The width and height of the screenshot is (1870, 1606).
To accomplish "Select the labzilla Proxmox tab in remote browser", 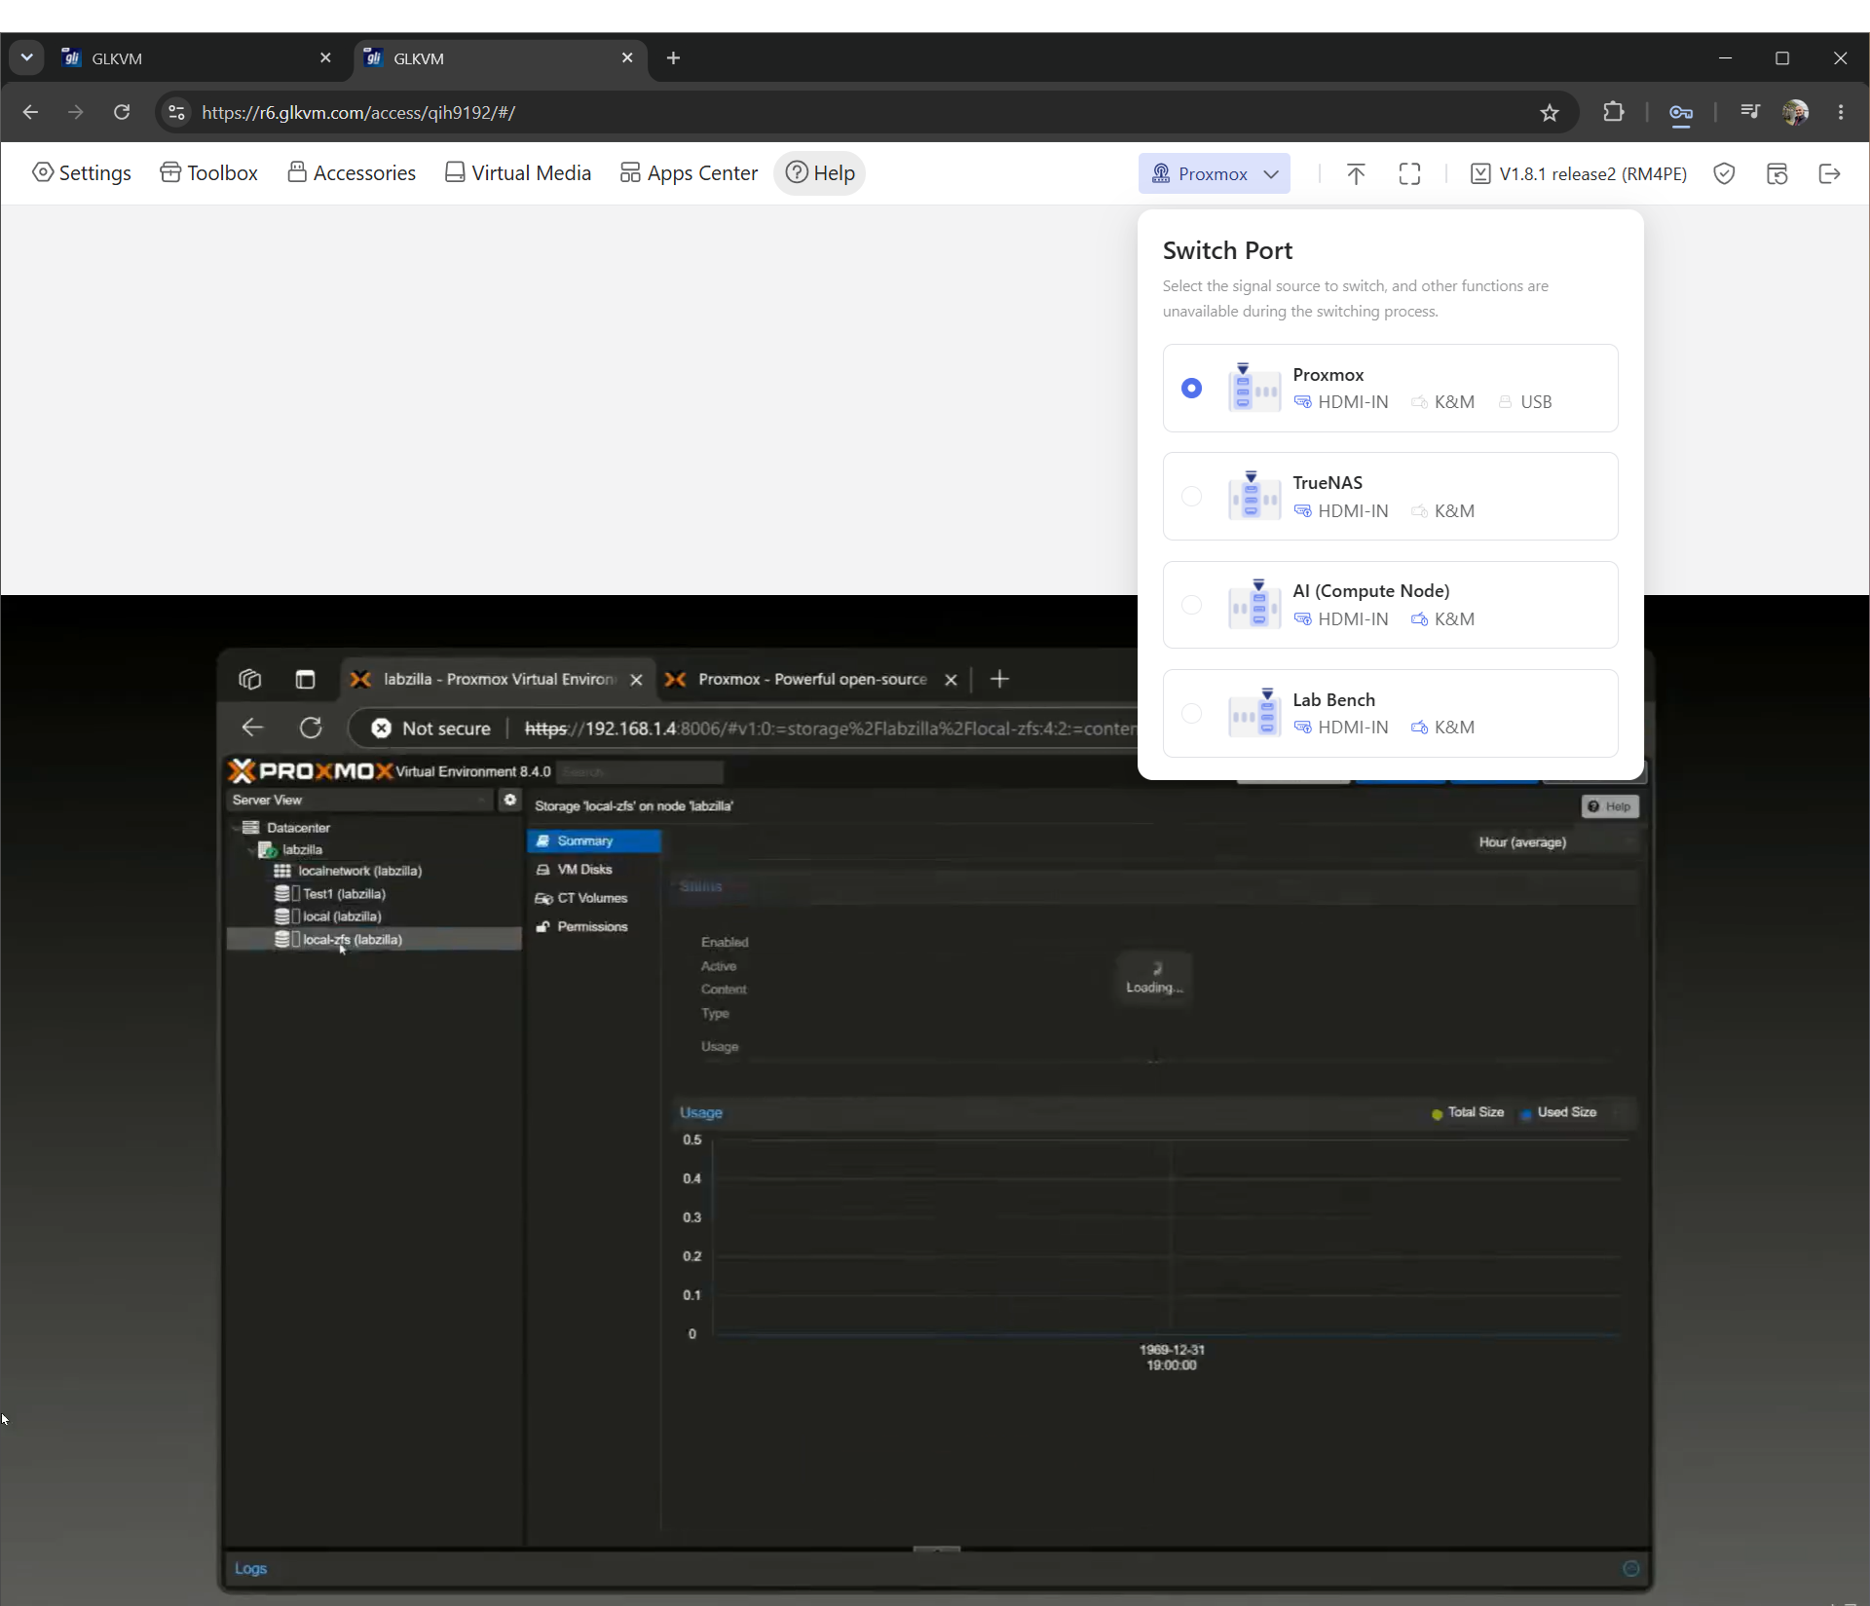I will click(x=498, y=680).
